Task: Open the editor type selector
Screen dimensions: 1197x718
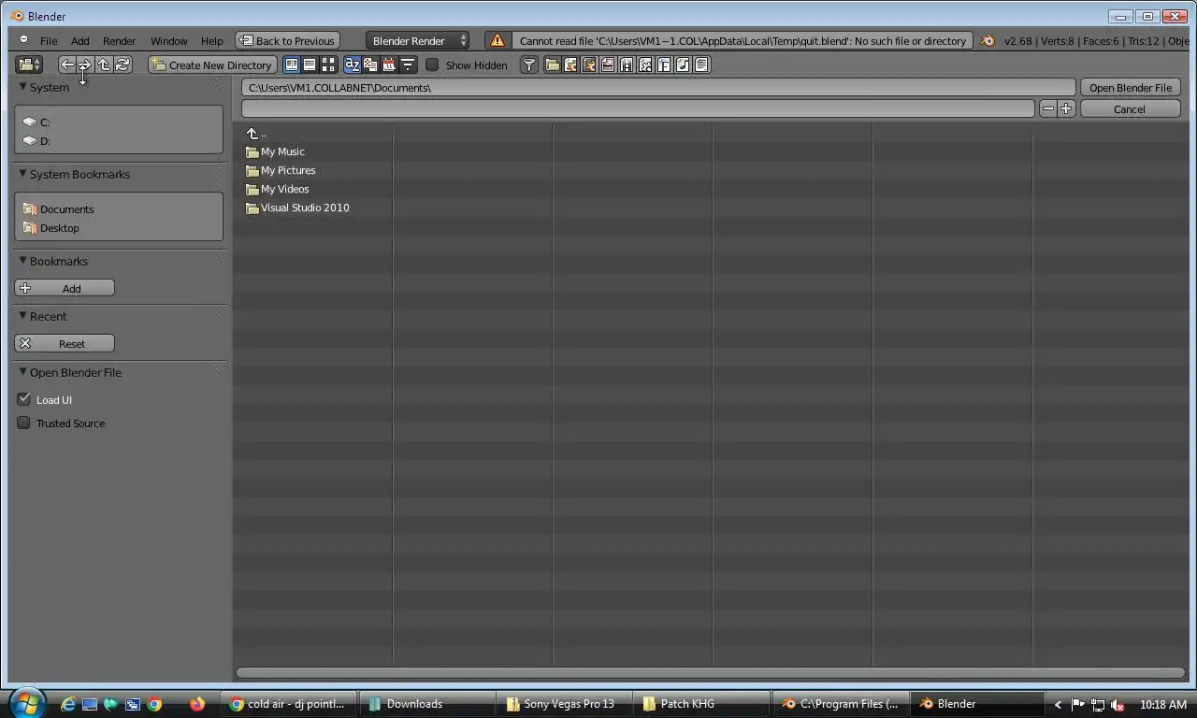Action: point(29,65)
